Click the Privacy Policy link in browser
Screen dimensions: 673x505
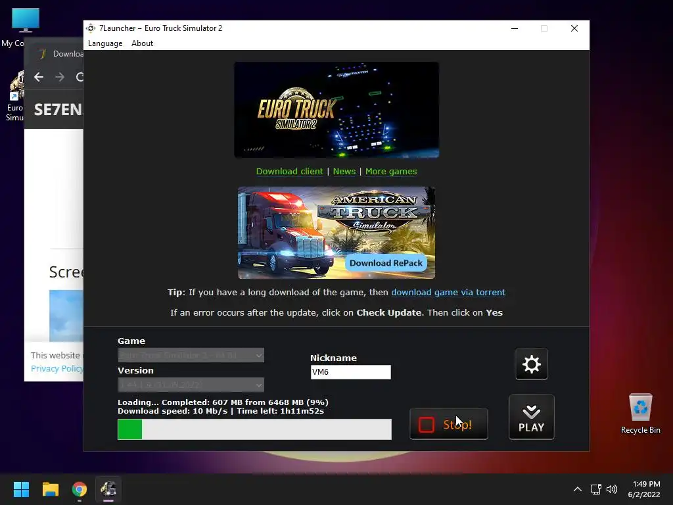click(x=57, y=368)
